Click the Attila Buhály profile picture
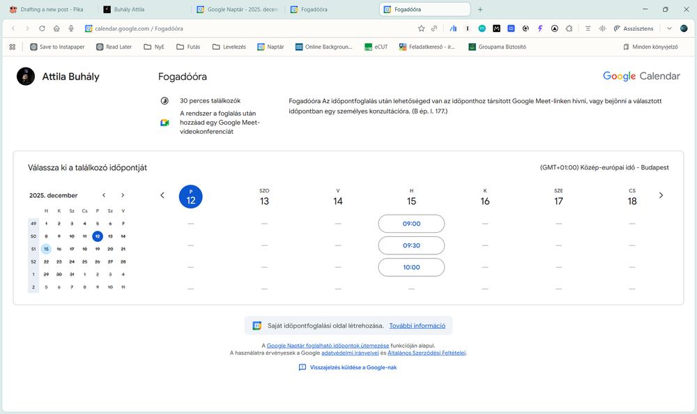The height and width of the screenshot is (414, 697). click(x=26, y=77)
